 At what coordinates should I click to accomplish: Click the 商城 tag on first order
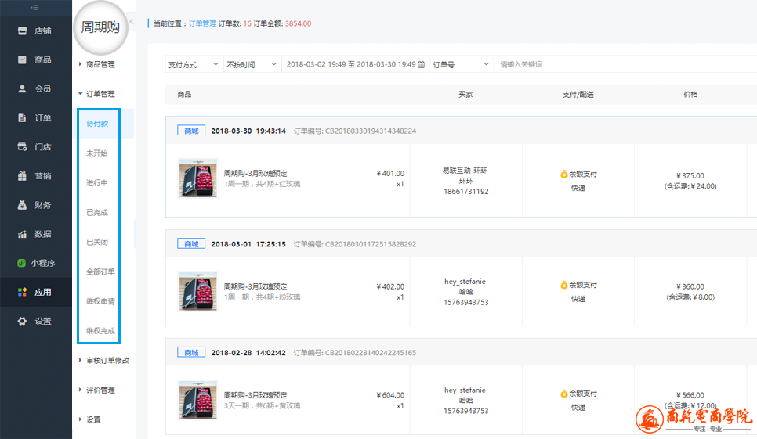click(191, 131)
